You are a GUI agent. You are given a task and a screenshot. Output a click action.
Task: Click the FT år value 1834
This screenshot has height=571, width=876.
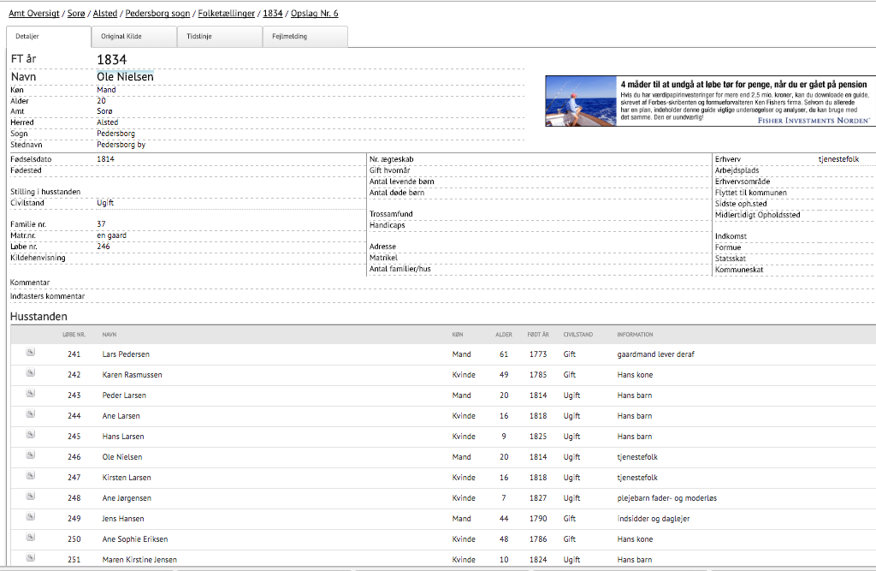(x=112, y=59)
